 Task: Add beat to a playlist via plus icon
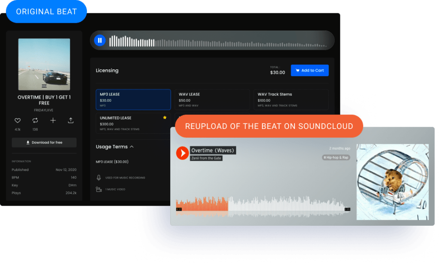[x=53, y=120]
